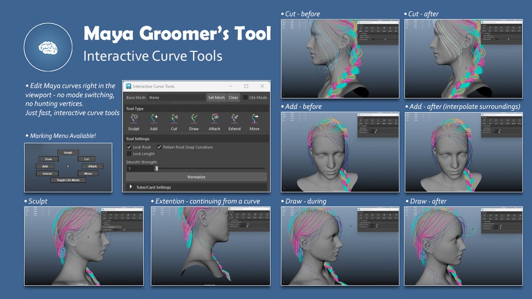This screenshot has width=532, height=299.
Task: Choose Add in the marking menu
Action: pos(45,167)
